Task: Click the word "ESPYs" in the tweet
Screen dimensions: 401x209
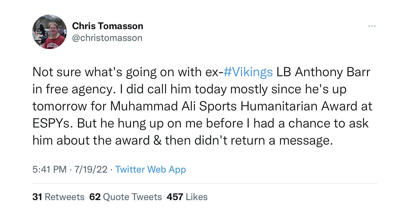Action: (x=52, y=123)
